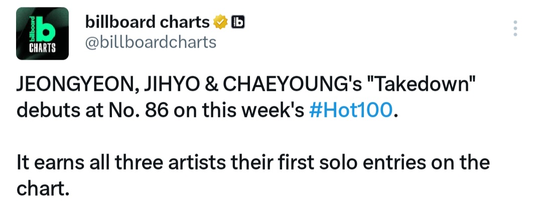Open the billboard charts profile avatar
The image size is (542, 206).
(42, 34)
